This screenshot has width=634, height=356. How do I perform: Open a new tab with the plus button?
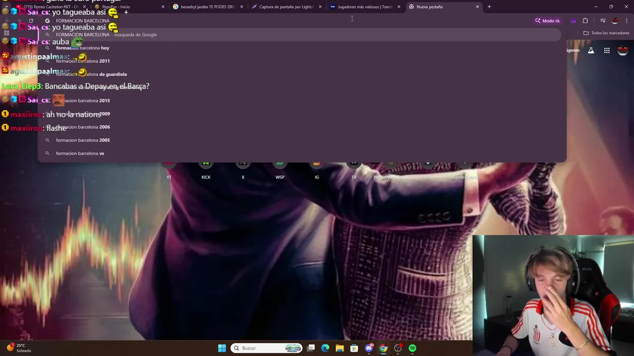click(x=489, y=7)
